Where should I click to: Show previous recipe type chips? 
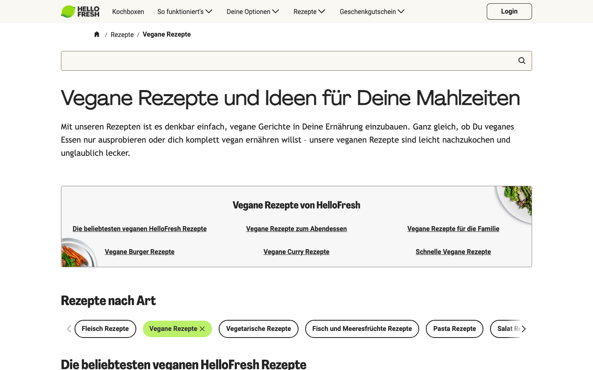point(69,329)
